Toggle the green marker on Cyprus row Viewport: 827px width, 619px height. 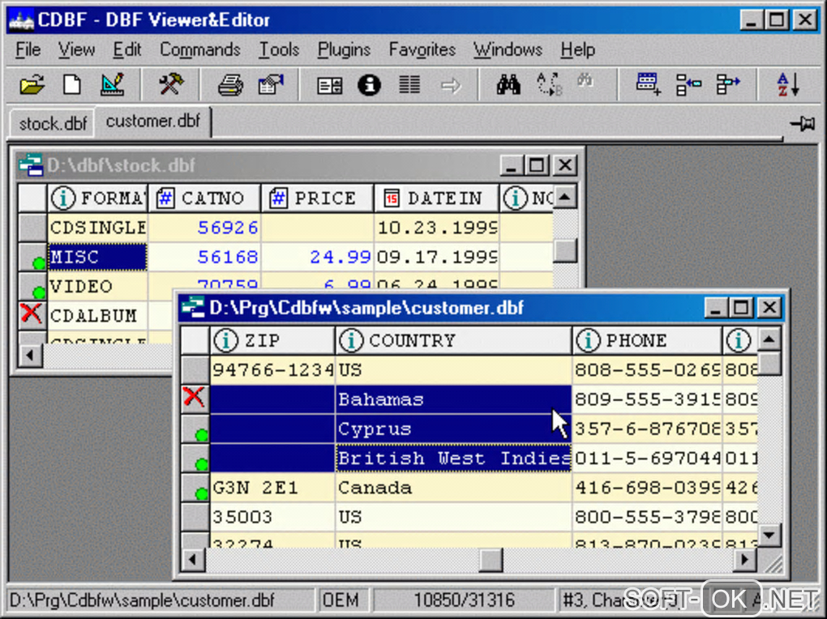tap(201, 435)
